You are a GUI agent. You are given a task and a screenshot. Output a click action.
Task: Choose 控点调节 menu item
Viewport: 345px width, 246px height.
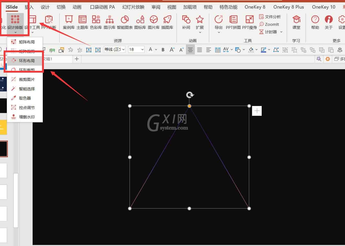pyautogui.click(x=25, y=108)
